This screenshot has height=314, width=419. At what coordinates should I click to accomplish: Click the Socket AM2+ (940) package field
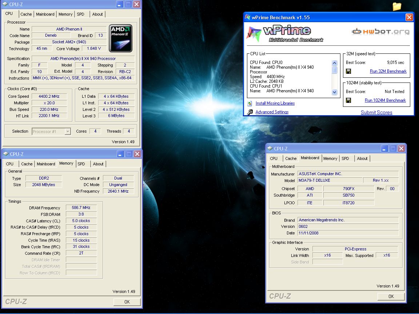(x=69, y=42)
